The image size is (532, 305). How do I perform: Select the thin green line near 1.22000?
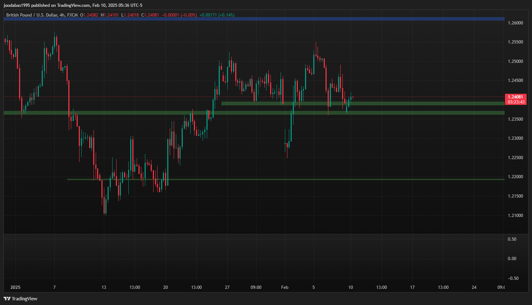pyautogui.click(x=288, y=179)
